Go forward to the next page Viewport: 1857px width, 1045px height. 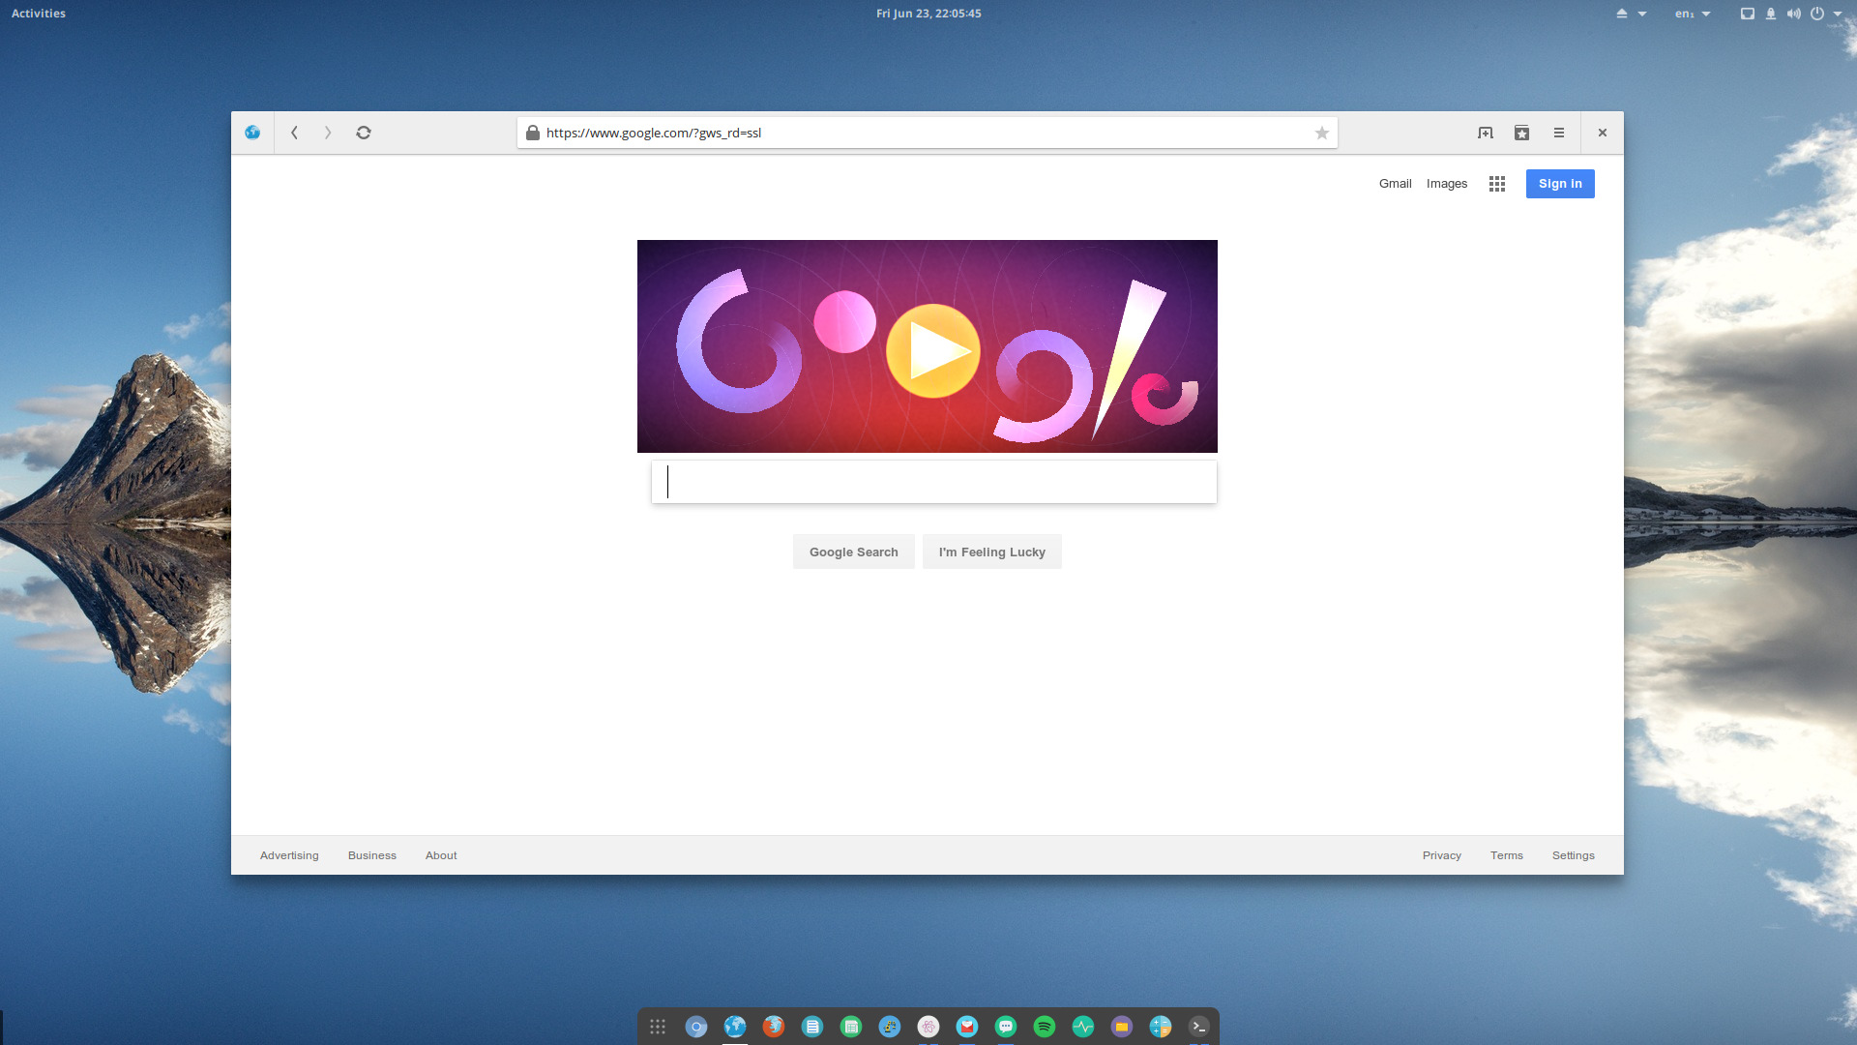pos(328,133)
